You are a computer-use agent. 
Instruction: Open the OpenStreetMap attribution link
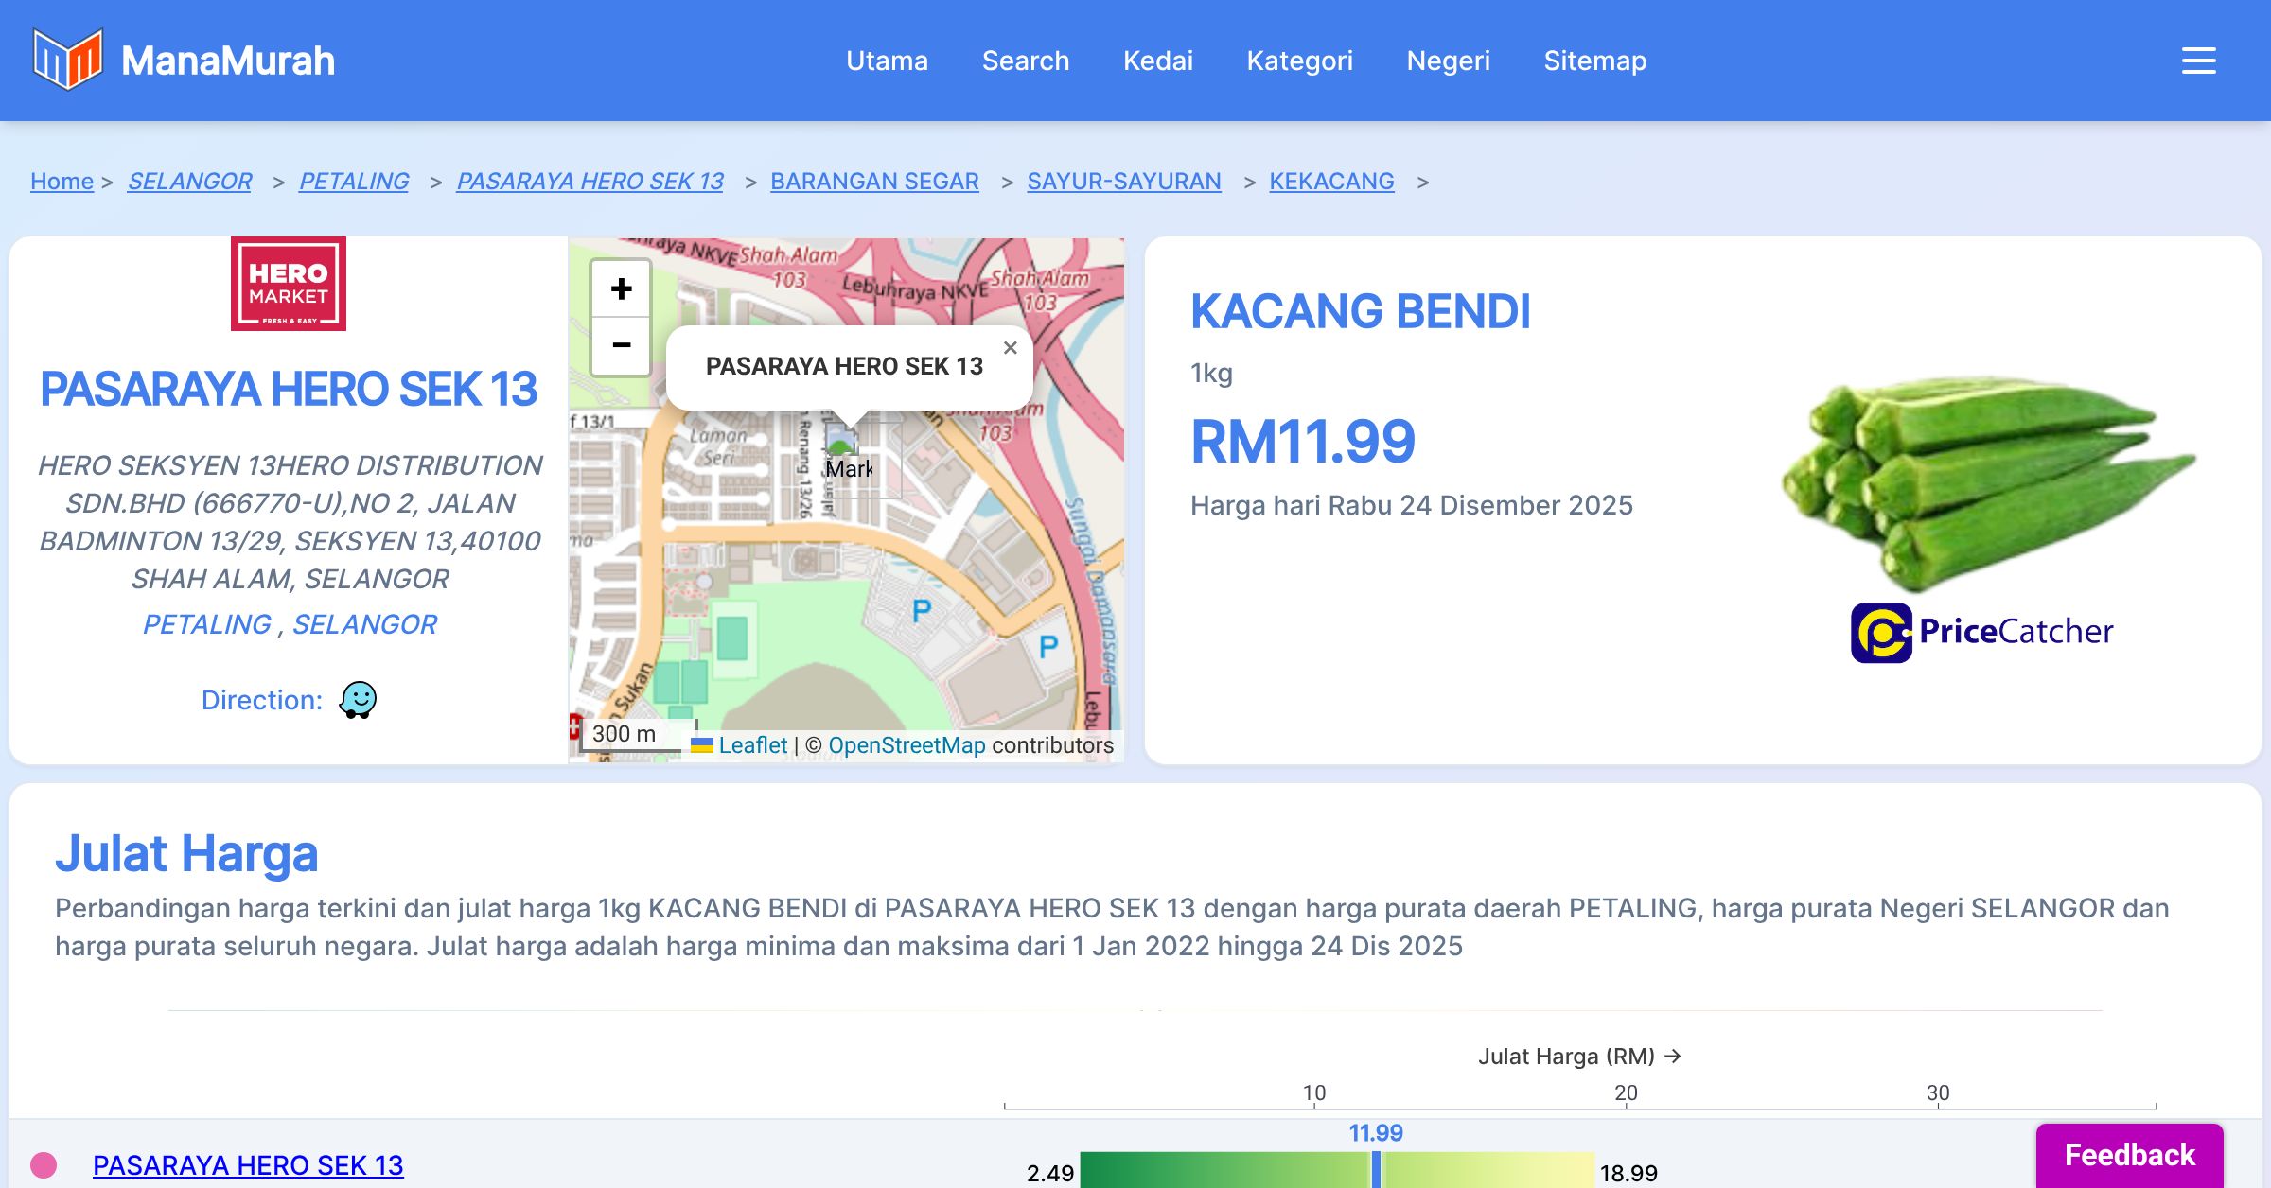(907, 745)
